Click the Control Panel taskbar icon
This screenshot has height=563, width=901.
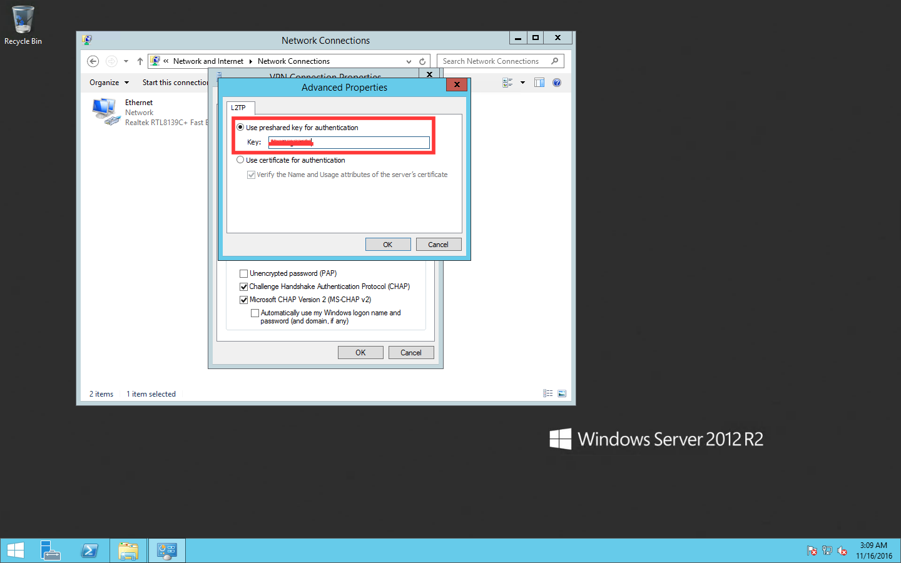pos(167,550)
